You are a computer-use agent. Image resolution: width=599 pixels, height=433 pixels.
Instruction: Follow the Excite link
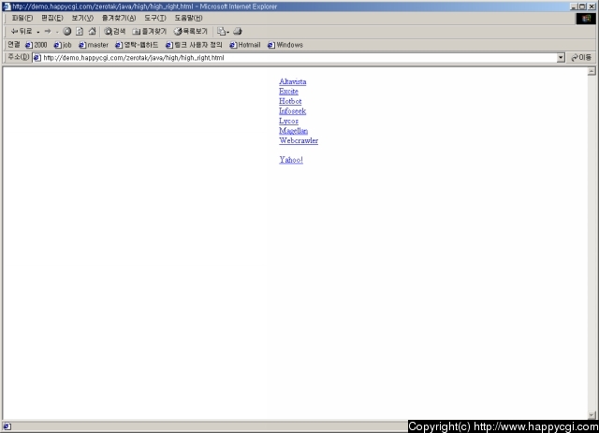coord(288,92)
